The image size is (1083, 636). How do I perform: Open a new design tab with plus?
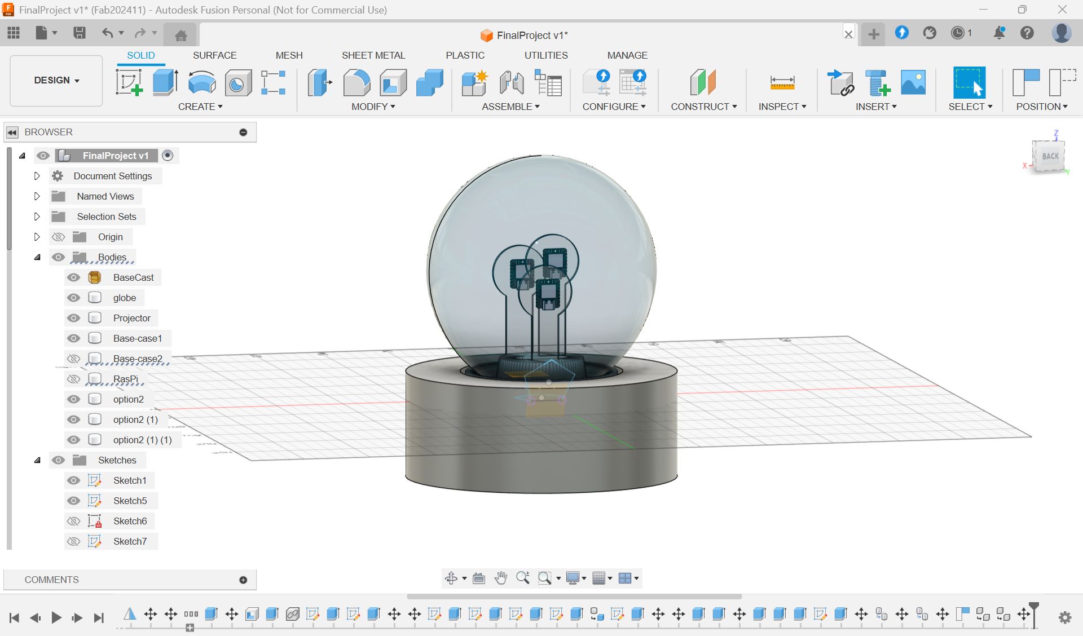tap(874, 34)
